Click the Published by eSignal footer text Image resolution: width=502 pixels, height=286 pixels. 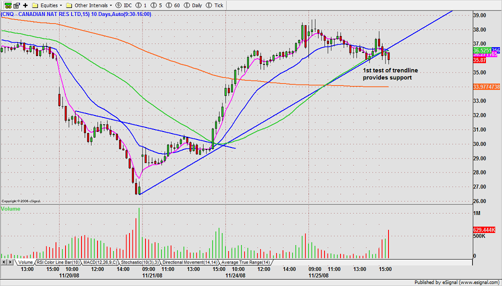click(457, 282)
